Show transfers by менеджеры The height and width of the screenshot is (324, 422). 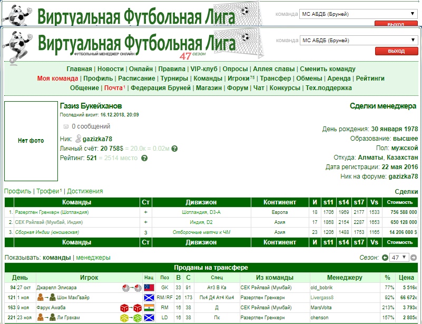[93, 258]
